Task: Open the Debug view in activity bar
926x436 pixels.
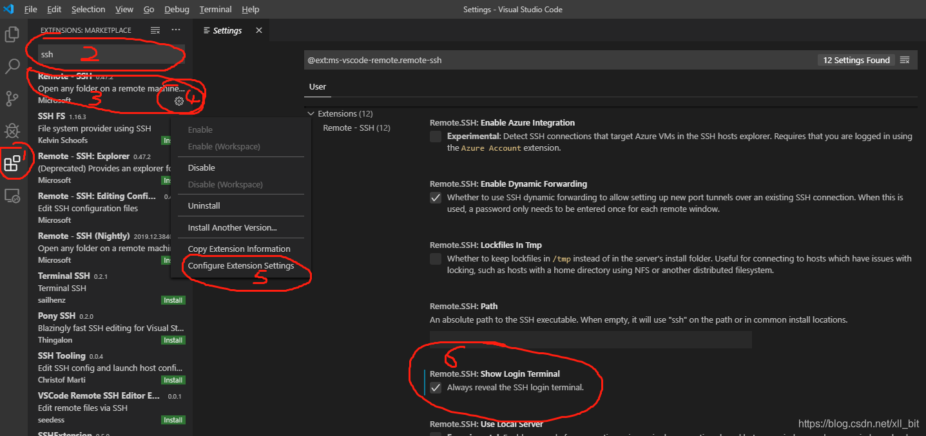Action: [x=12, y=131]
